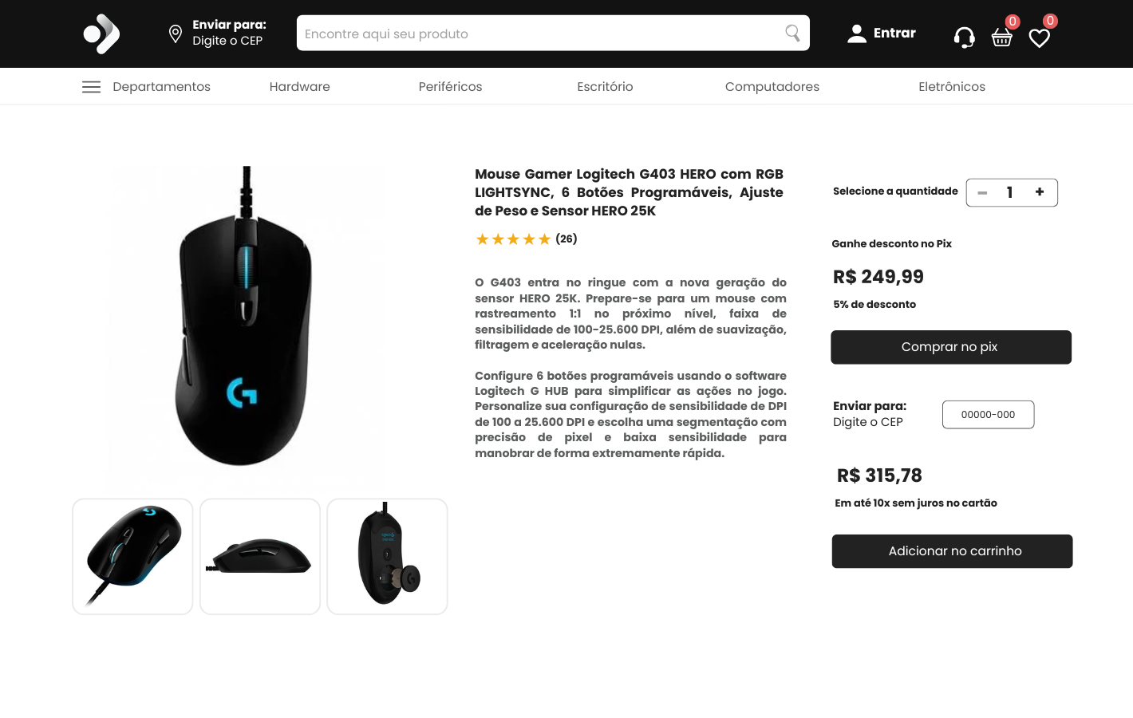
Task: Click the store logo icon
Action: click(x=101, y=34)
